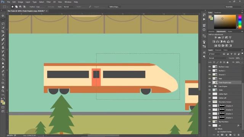The width and height of the screenshot is (244, 137).
Task: Open the Opacity dropdown arrow
Action: point(242,58)
